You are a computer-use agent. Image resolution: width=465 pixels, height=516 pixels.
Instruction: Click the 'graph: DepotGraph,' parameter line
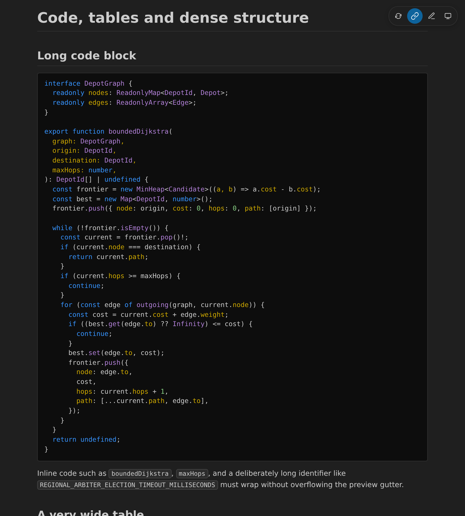88,141
